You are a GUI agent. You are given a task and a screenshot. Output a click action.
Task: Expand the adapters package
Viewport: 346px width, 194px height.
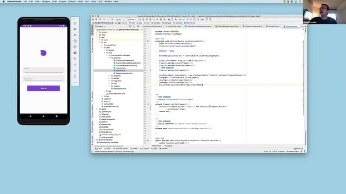tap(109, 76)
